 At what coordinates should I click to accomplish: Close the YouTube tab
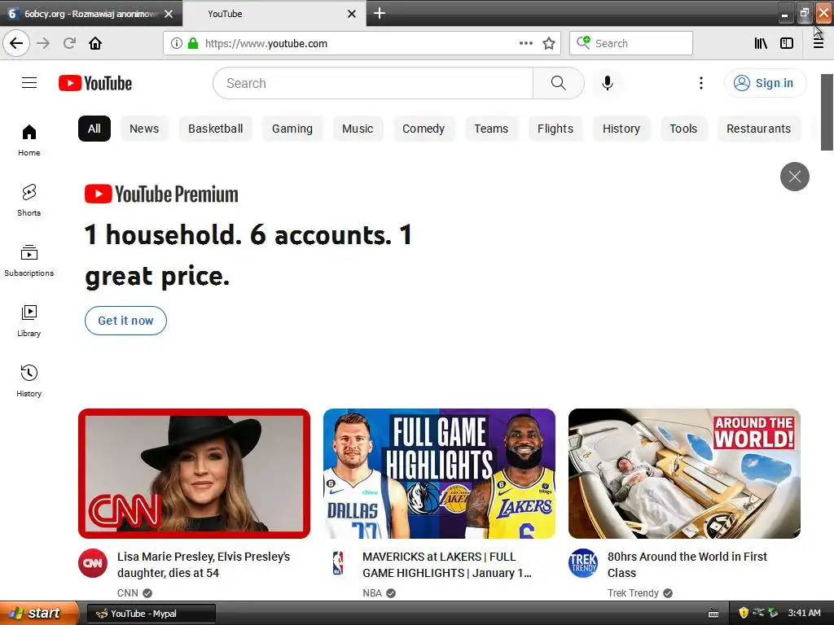coord(352,14)
